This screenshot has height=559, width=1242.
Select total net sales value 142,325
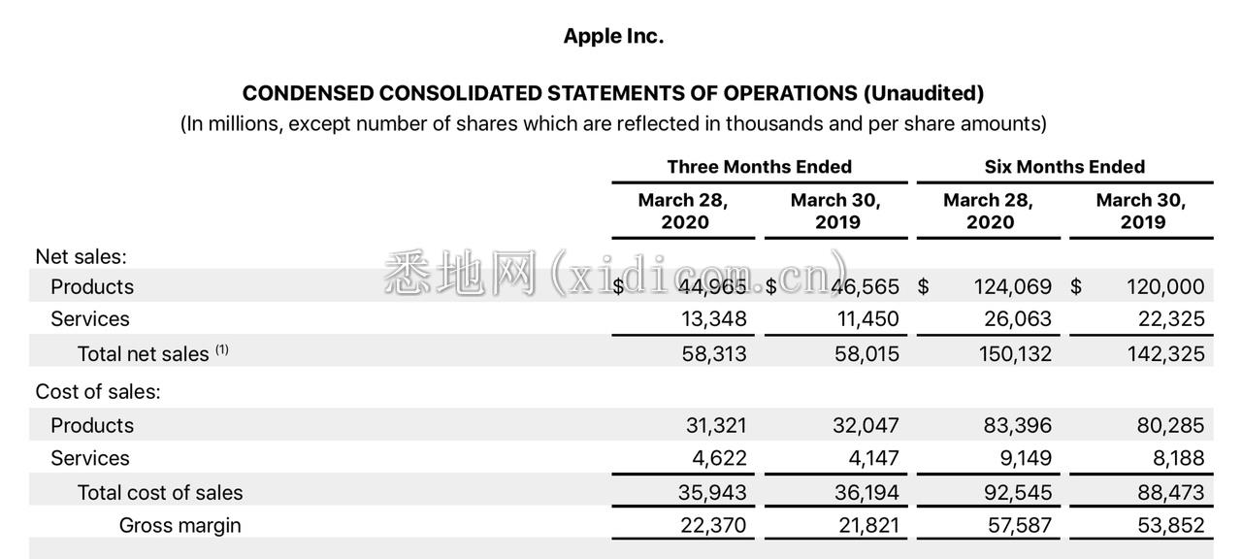(x=1165, y=354)
